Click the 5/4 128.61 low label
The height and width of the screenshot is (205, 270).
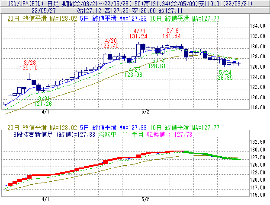[157, 63]
